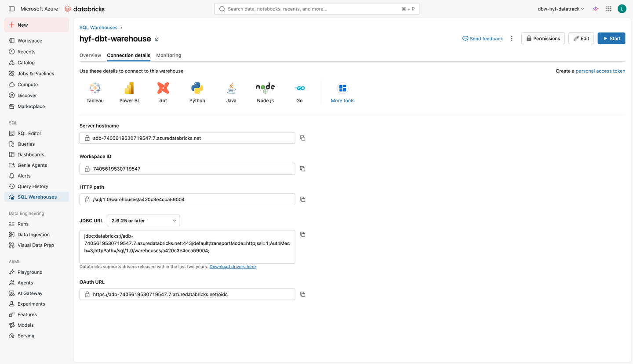The width and height of the screenshot is (633, 364).
Task: Open Jobs & Pipelines in sidebar
Action: click(x=36, y=74)
